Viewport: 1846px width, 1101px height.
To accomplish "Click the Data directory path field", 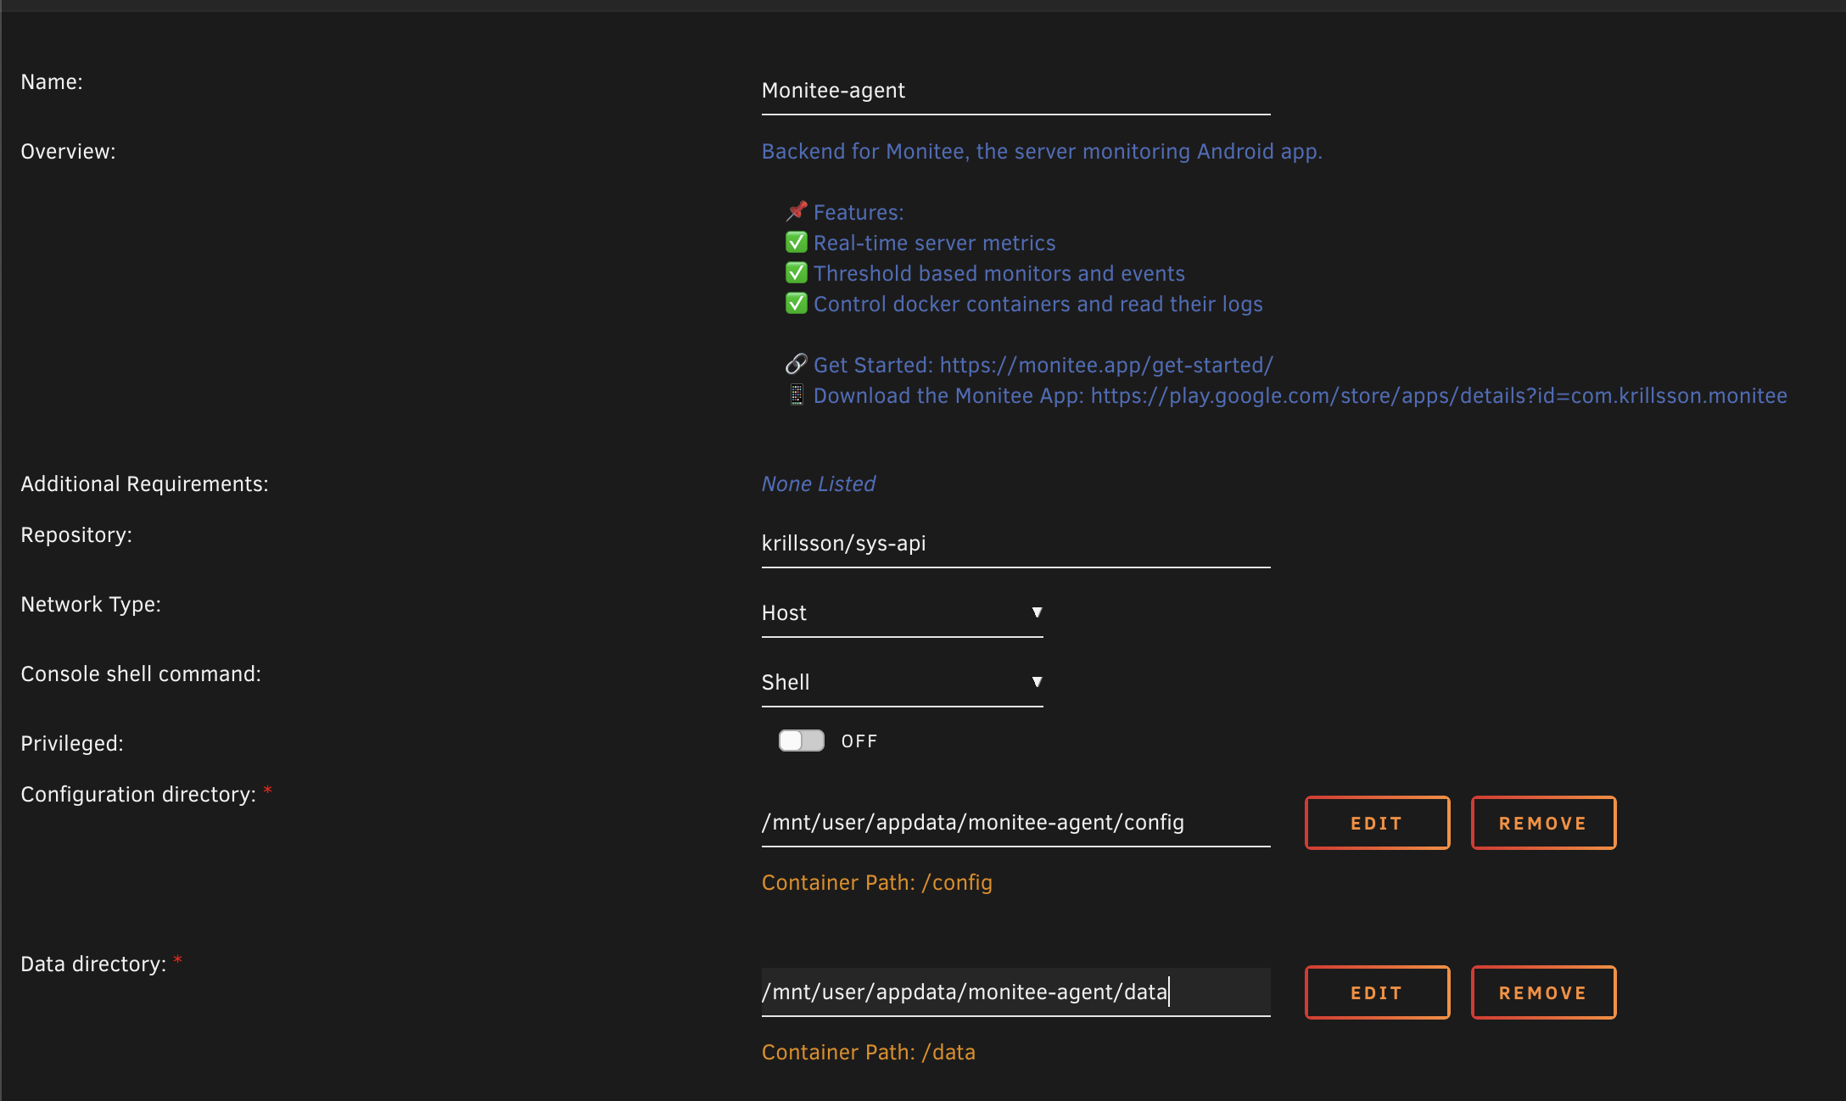I will point(1015,992).
